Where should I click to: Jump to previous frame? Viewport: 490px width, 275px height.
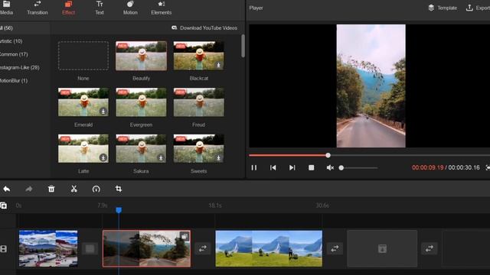pyautogui.click(x=273, y=168)
